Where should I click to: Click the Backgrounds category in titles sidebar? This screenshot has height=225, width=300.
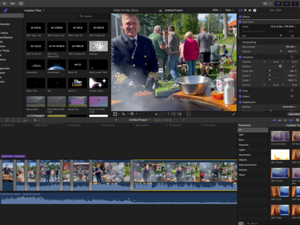5,69
